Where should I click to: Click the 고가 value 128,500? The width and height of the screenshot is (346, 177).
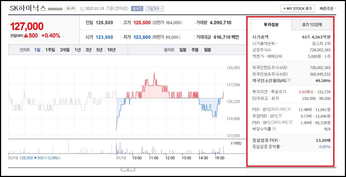coord(142,23)
